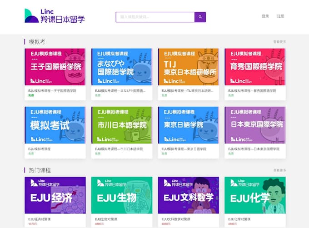Open the 東京日語学院 course thumbnail
Screen dimensions: 309x228
coord(188,125)
